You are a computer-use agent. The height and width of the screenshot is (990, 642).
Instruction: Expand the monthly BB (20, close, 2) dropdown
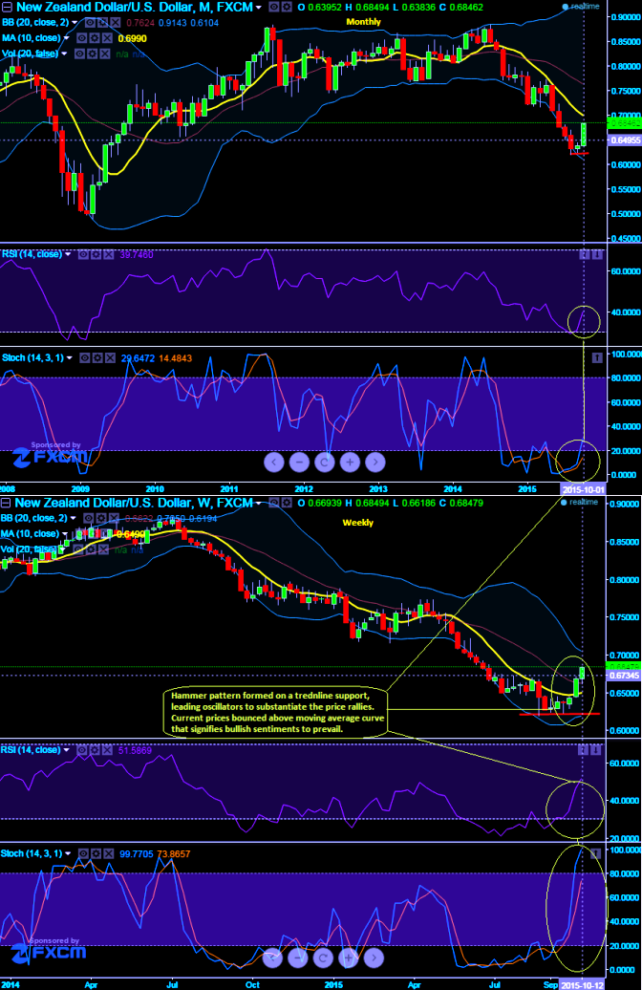(x=75, y=23)
